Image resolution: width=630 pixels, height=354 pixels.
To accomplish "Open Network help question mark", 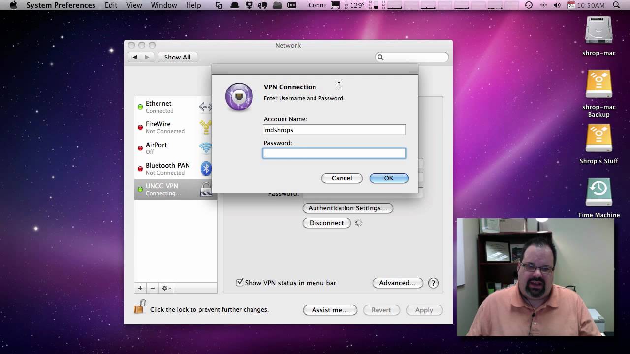I will 433,283.
